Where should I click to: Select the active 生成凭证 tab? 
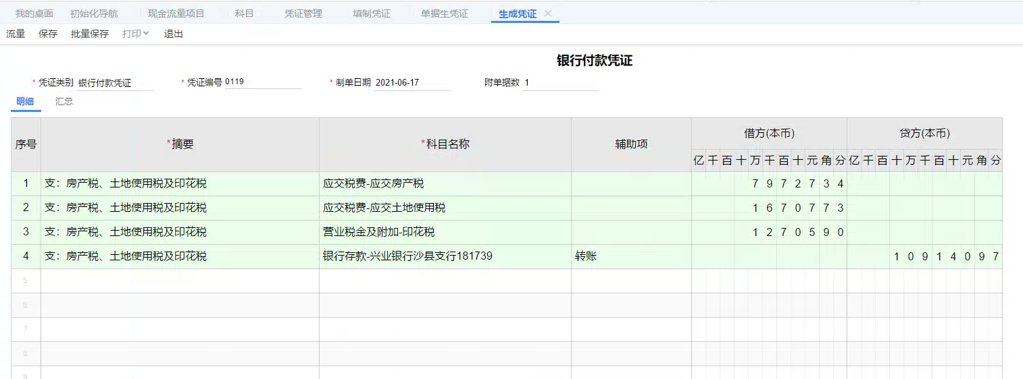518,13
